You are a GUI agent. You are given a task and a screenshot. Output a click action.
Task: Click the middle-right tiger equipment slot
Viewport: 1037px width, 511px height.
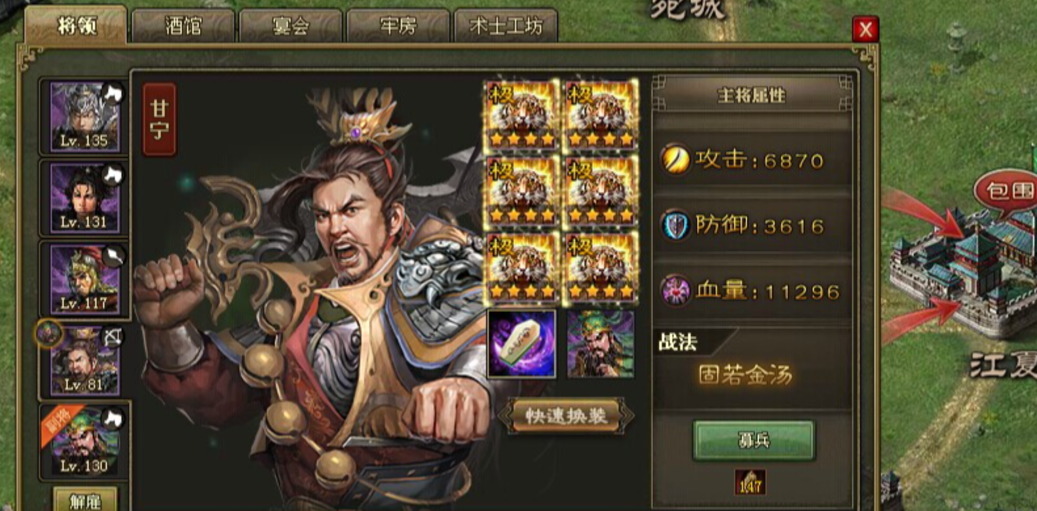(x=601, y=192)
